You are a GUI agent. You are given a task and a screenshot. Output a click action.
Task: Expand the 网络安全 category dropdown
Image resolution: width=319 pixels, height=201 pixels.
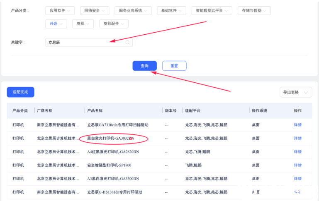point(94,11)
